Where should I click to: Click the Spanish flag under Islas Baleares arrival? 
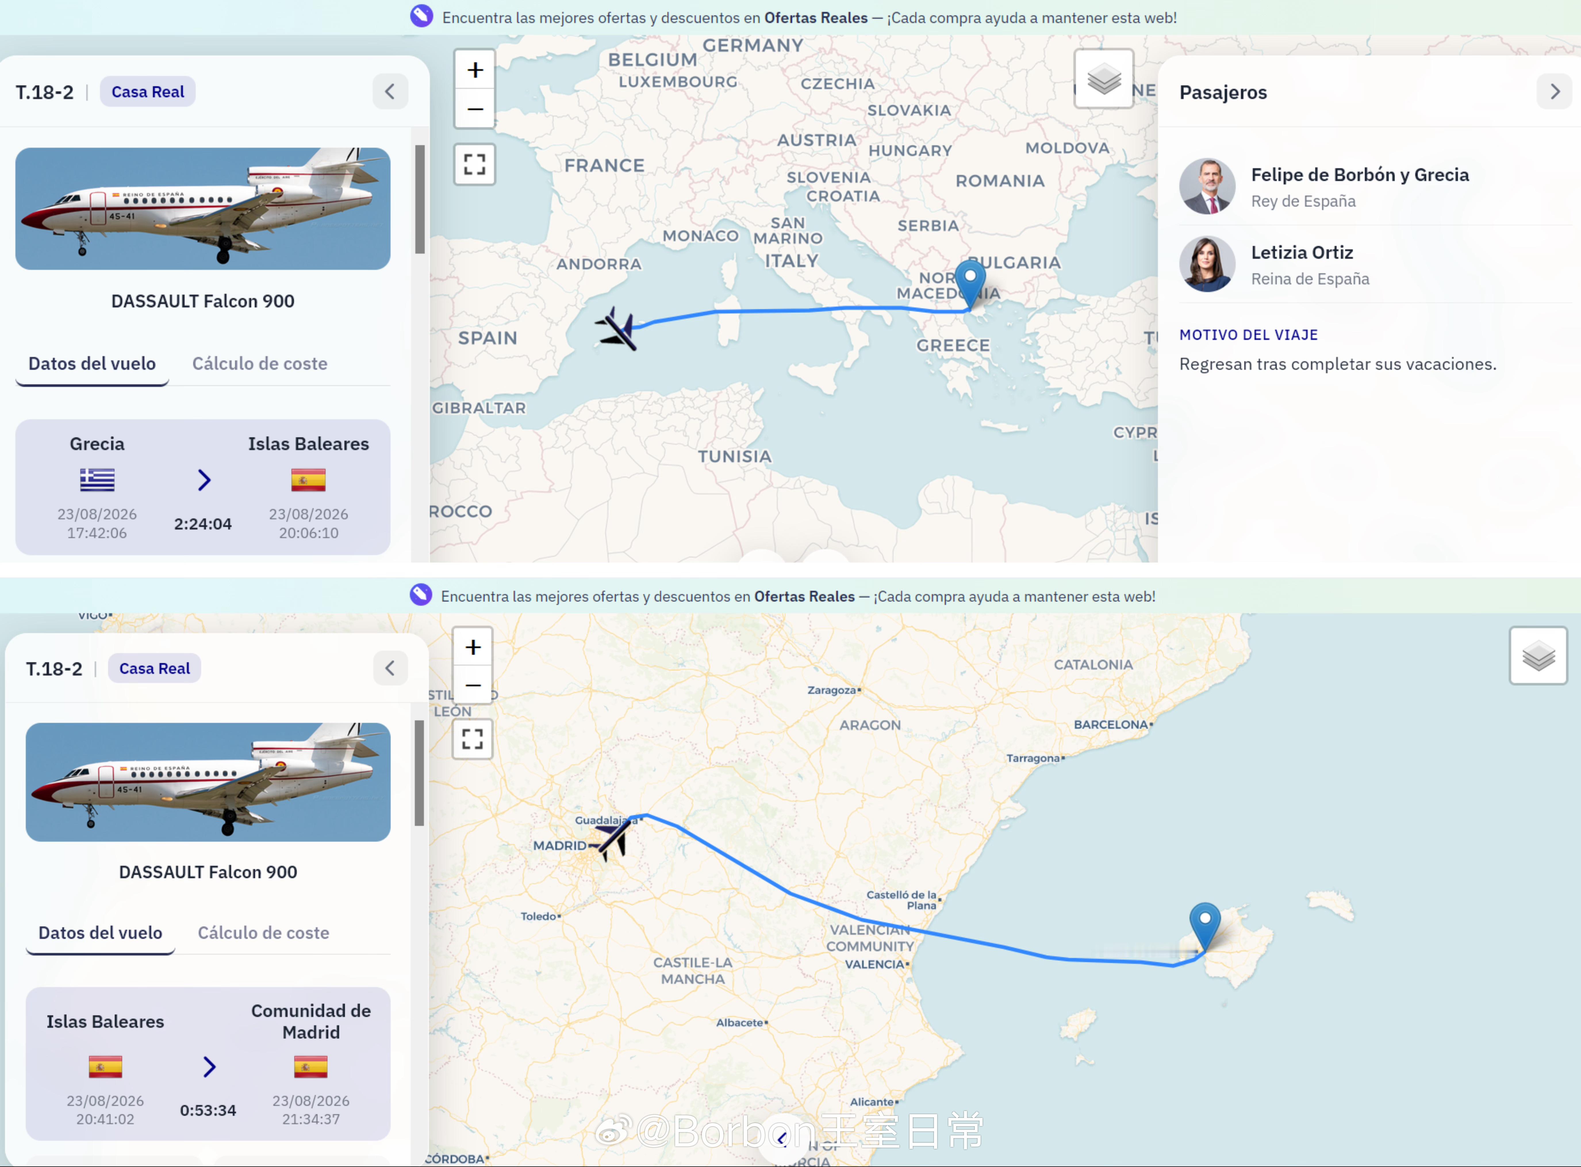pos(308,480)
